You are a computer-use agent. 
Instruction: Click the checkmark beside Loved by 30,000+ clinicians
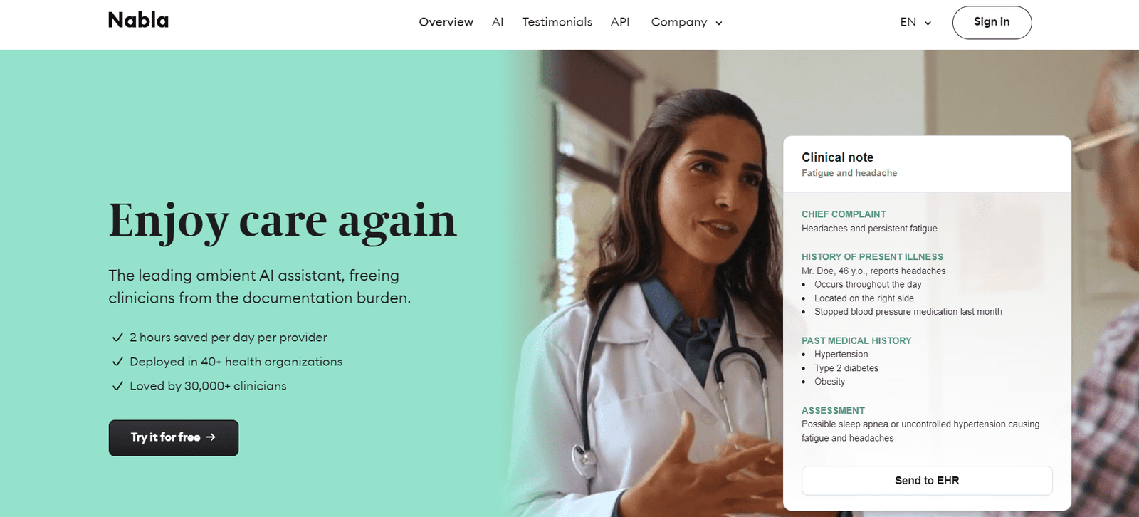(117, 385)
